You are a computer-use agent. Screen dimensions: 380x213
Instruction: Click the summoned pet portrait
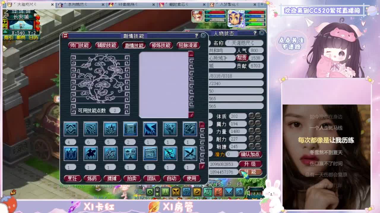point(198,16)
